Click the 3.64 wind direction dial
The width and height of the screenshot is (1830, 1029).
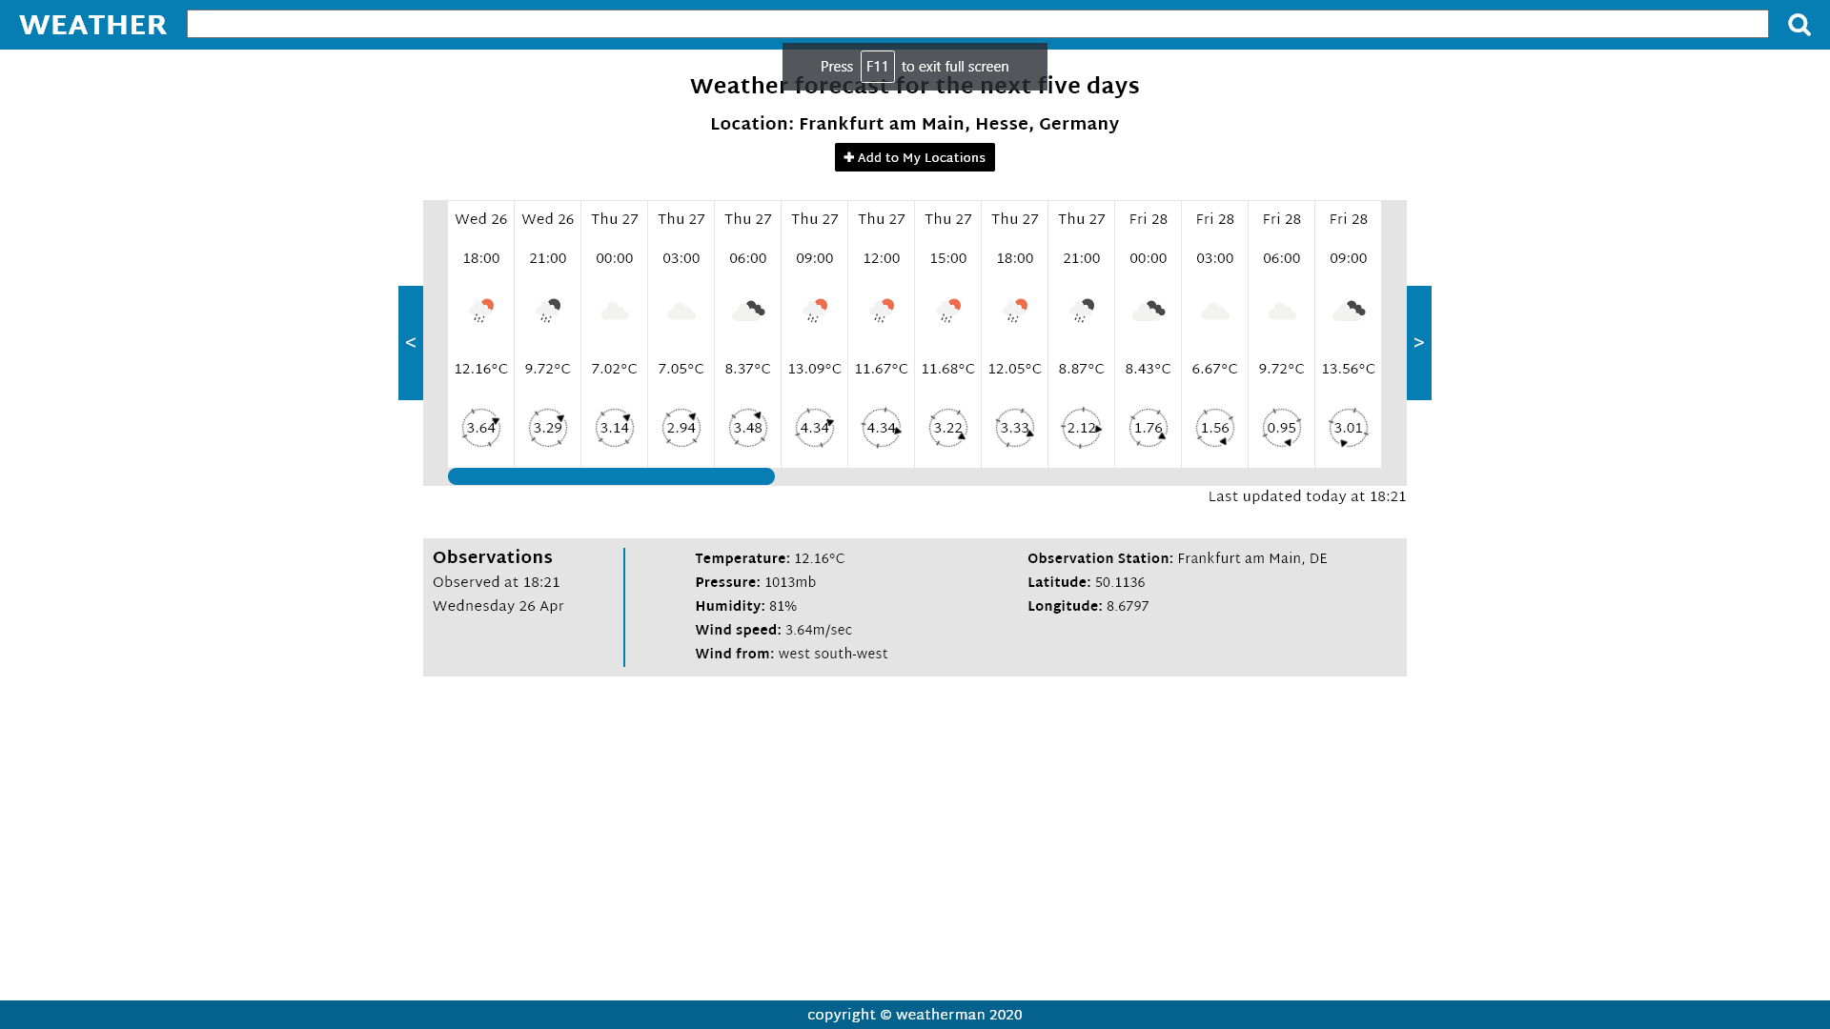(481, 428)
